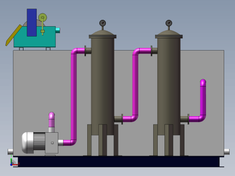Click the gray pump housing box

52,143
